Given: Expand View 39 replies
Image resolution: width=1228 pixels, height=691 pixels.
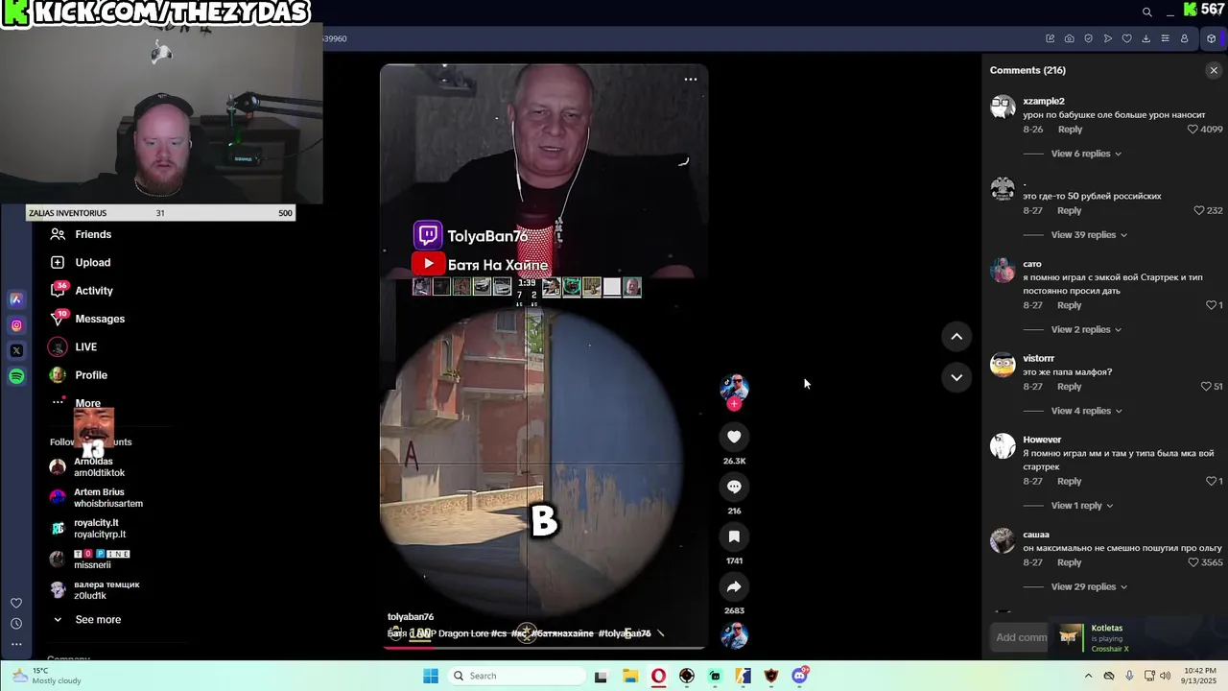Looking at the screenshot, I should [x=1089, y=235].
